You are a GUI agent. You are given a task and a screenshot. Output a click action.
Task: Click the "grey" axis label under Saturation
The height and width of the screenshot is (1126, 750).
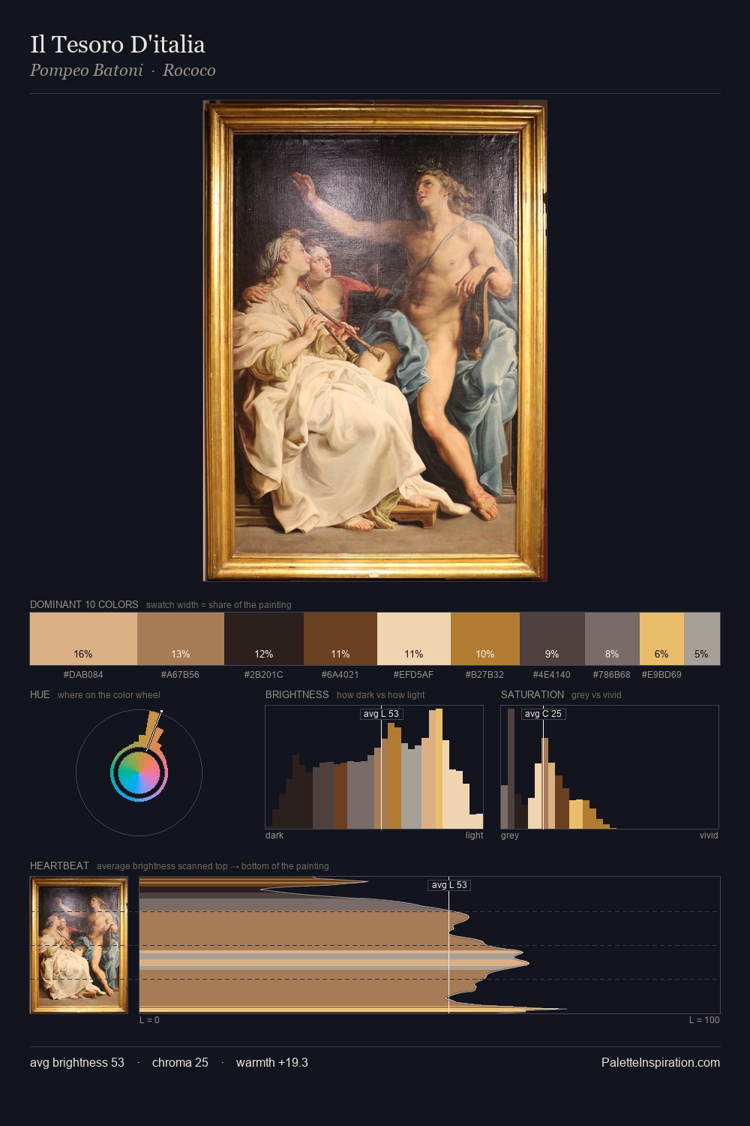point(510,835)
